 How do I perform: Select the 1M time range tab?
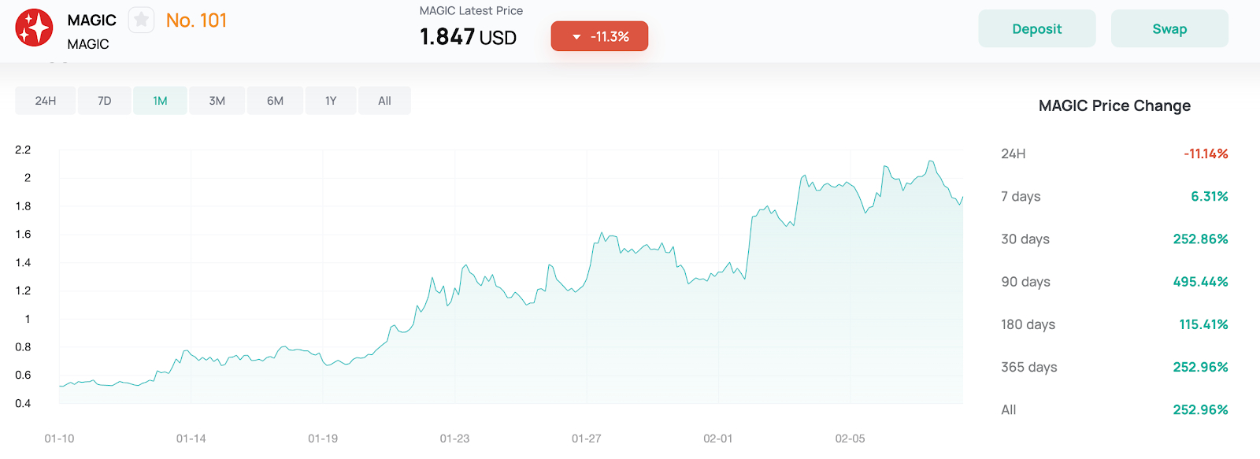(x=160, y=101)
